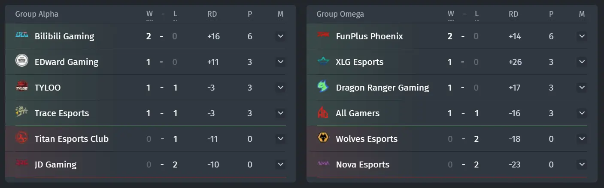Click the XLG Esports team logo
The height and width of the screenshot is (188, 604).
[323, 61]
